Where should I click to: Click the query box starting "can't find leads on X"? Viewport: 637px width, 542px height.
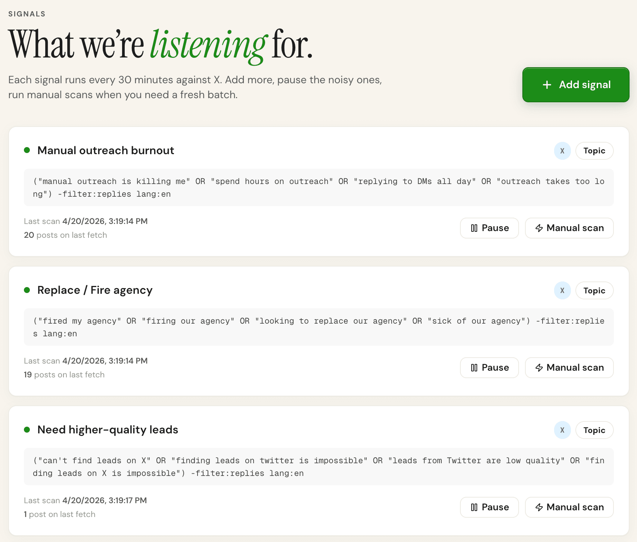point(319,467)
